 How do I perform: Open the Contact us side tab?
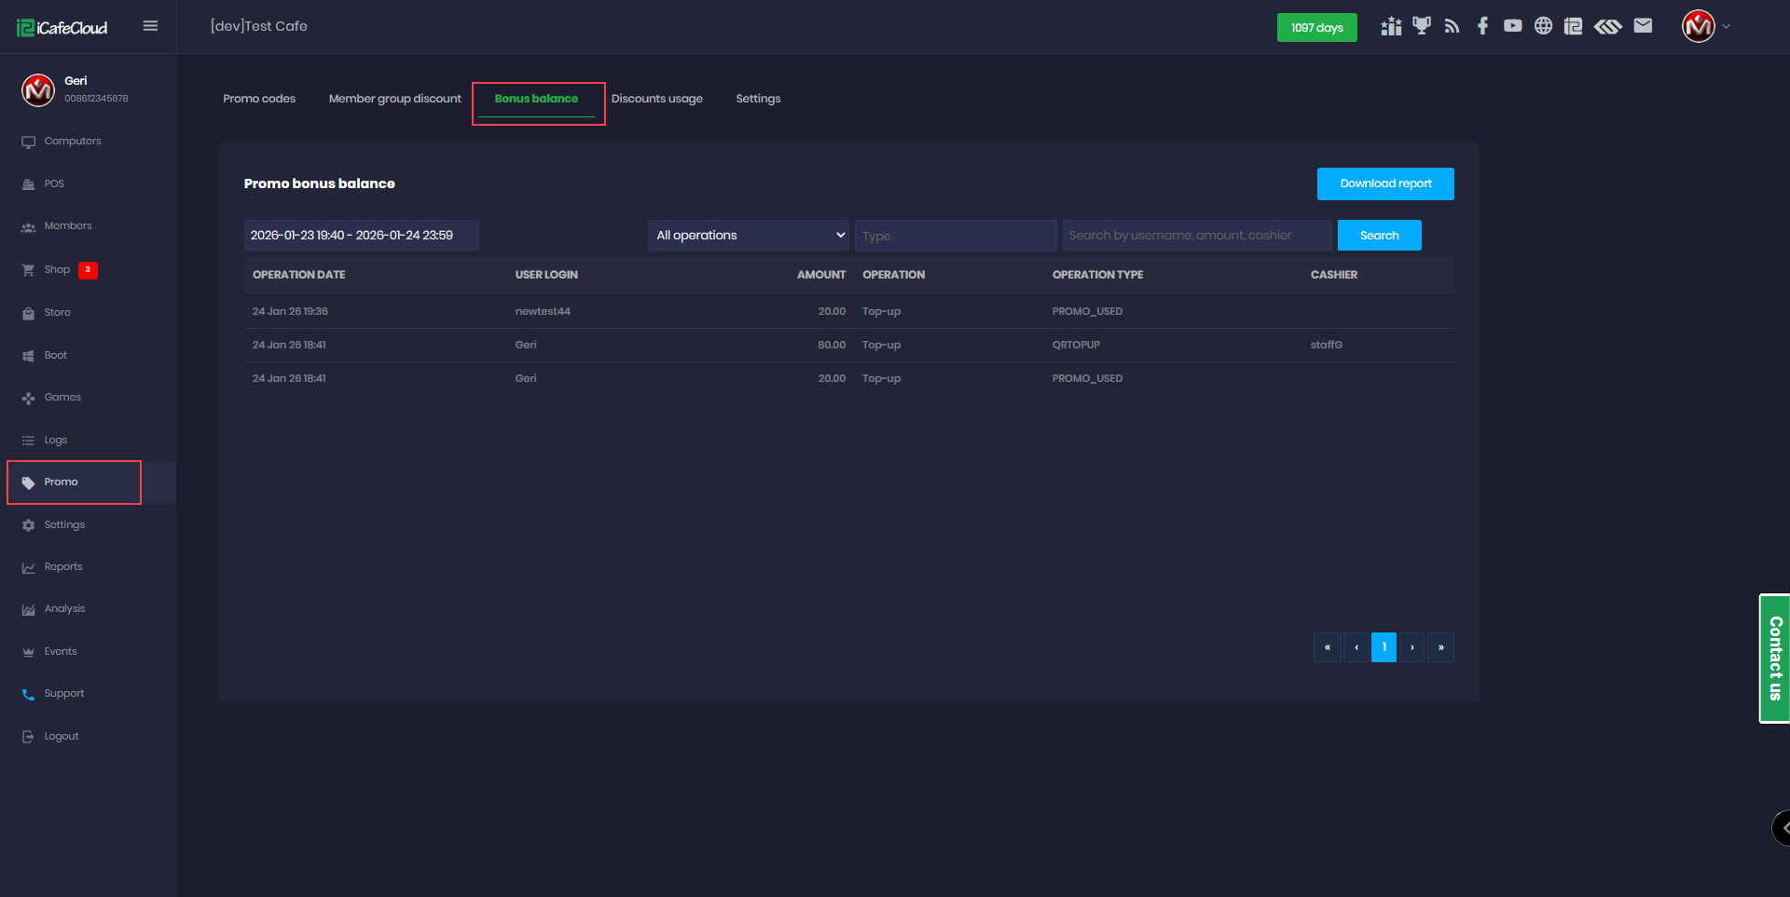click(x=1774, y=659)
